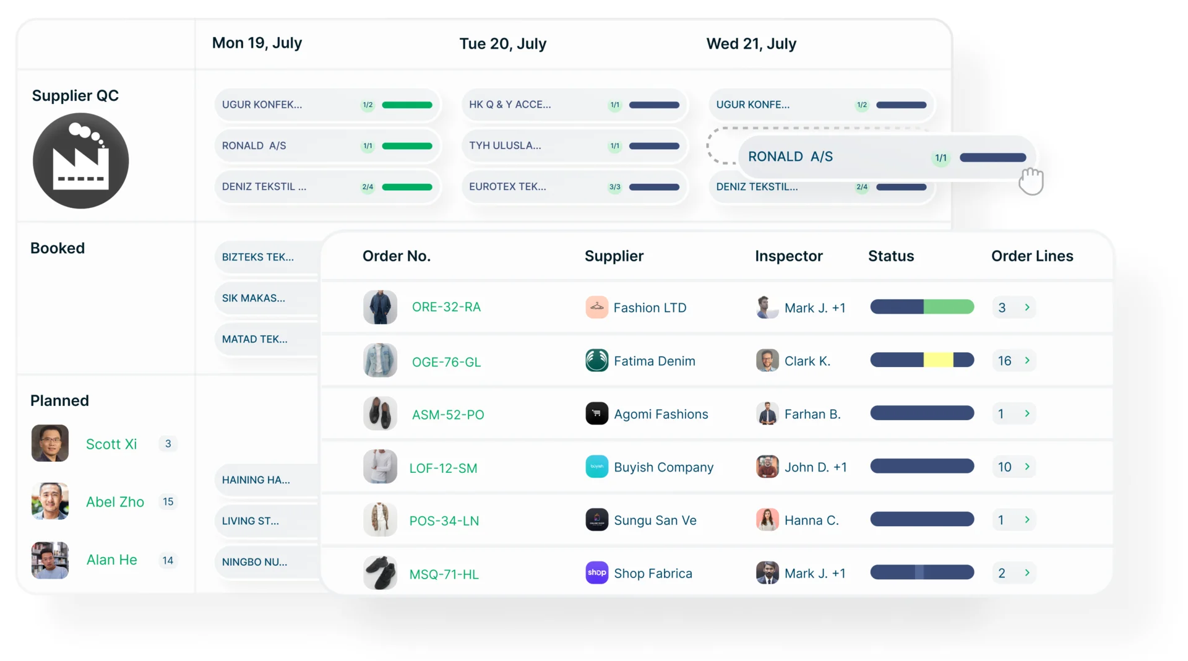Select HAINING HA... planned card
The width and height of the screenshot is (1188, 661).
[267, 480]
